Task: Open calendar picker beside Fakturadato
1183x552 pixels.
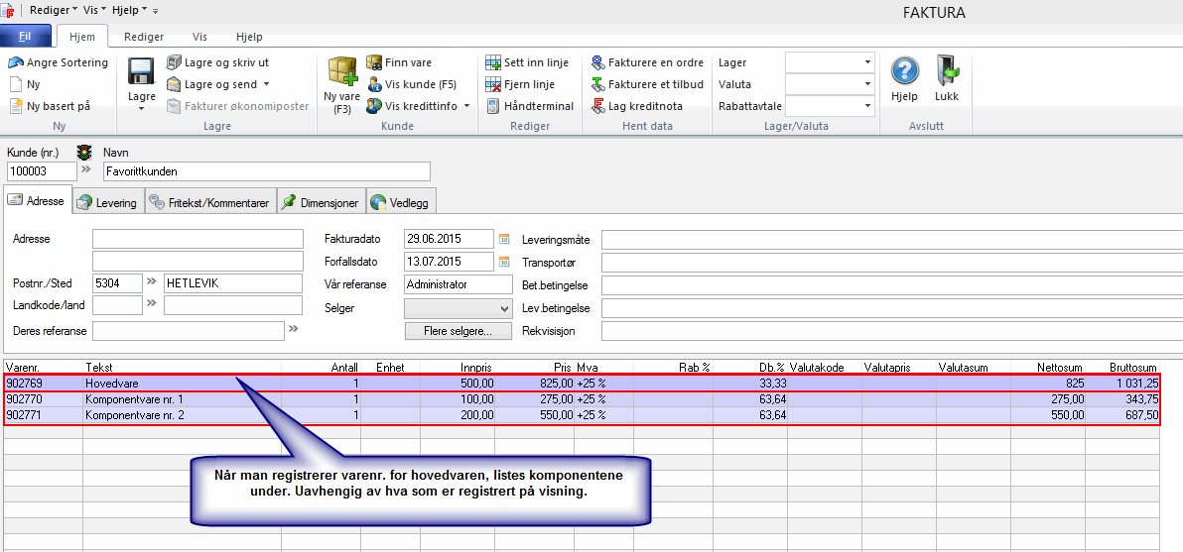Action: point(503,239)
